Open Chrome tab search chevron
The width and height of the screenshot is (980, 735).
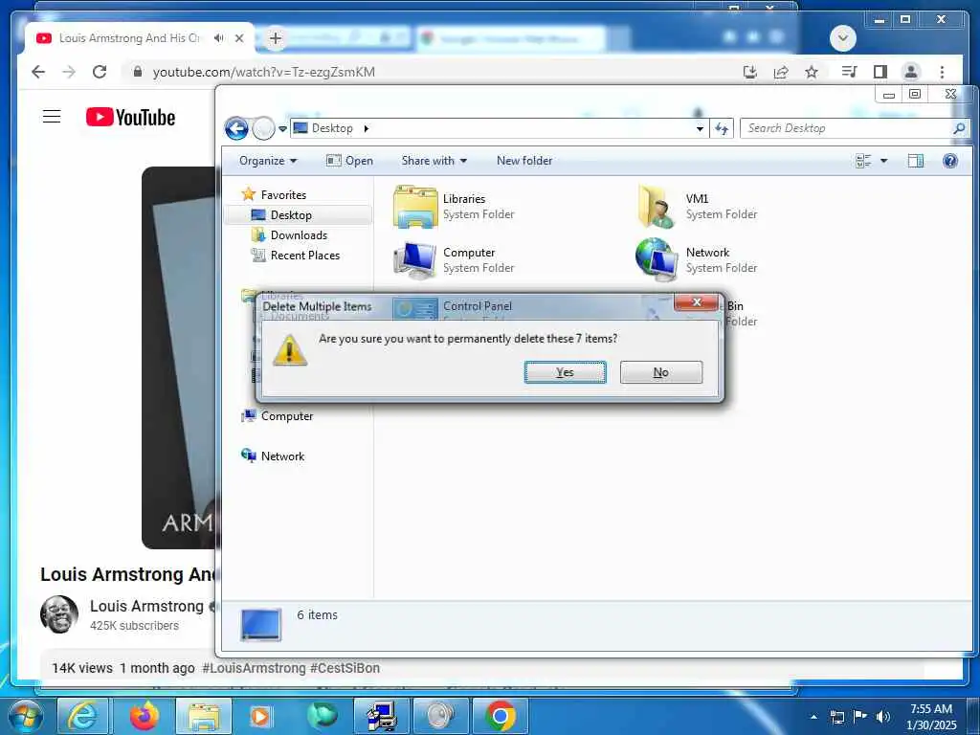click(842, 38)
